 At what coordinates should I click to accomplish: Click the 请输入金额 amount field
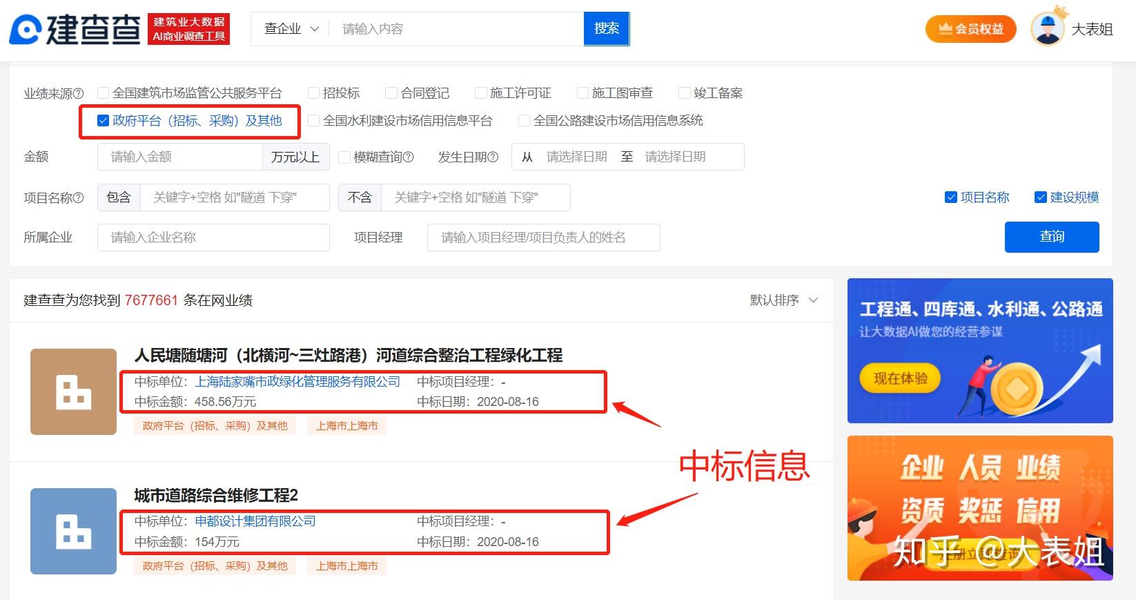click(180, 157)
